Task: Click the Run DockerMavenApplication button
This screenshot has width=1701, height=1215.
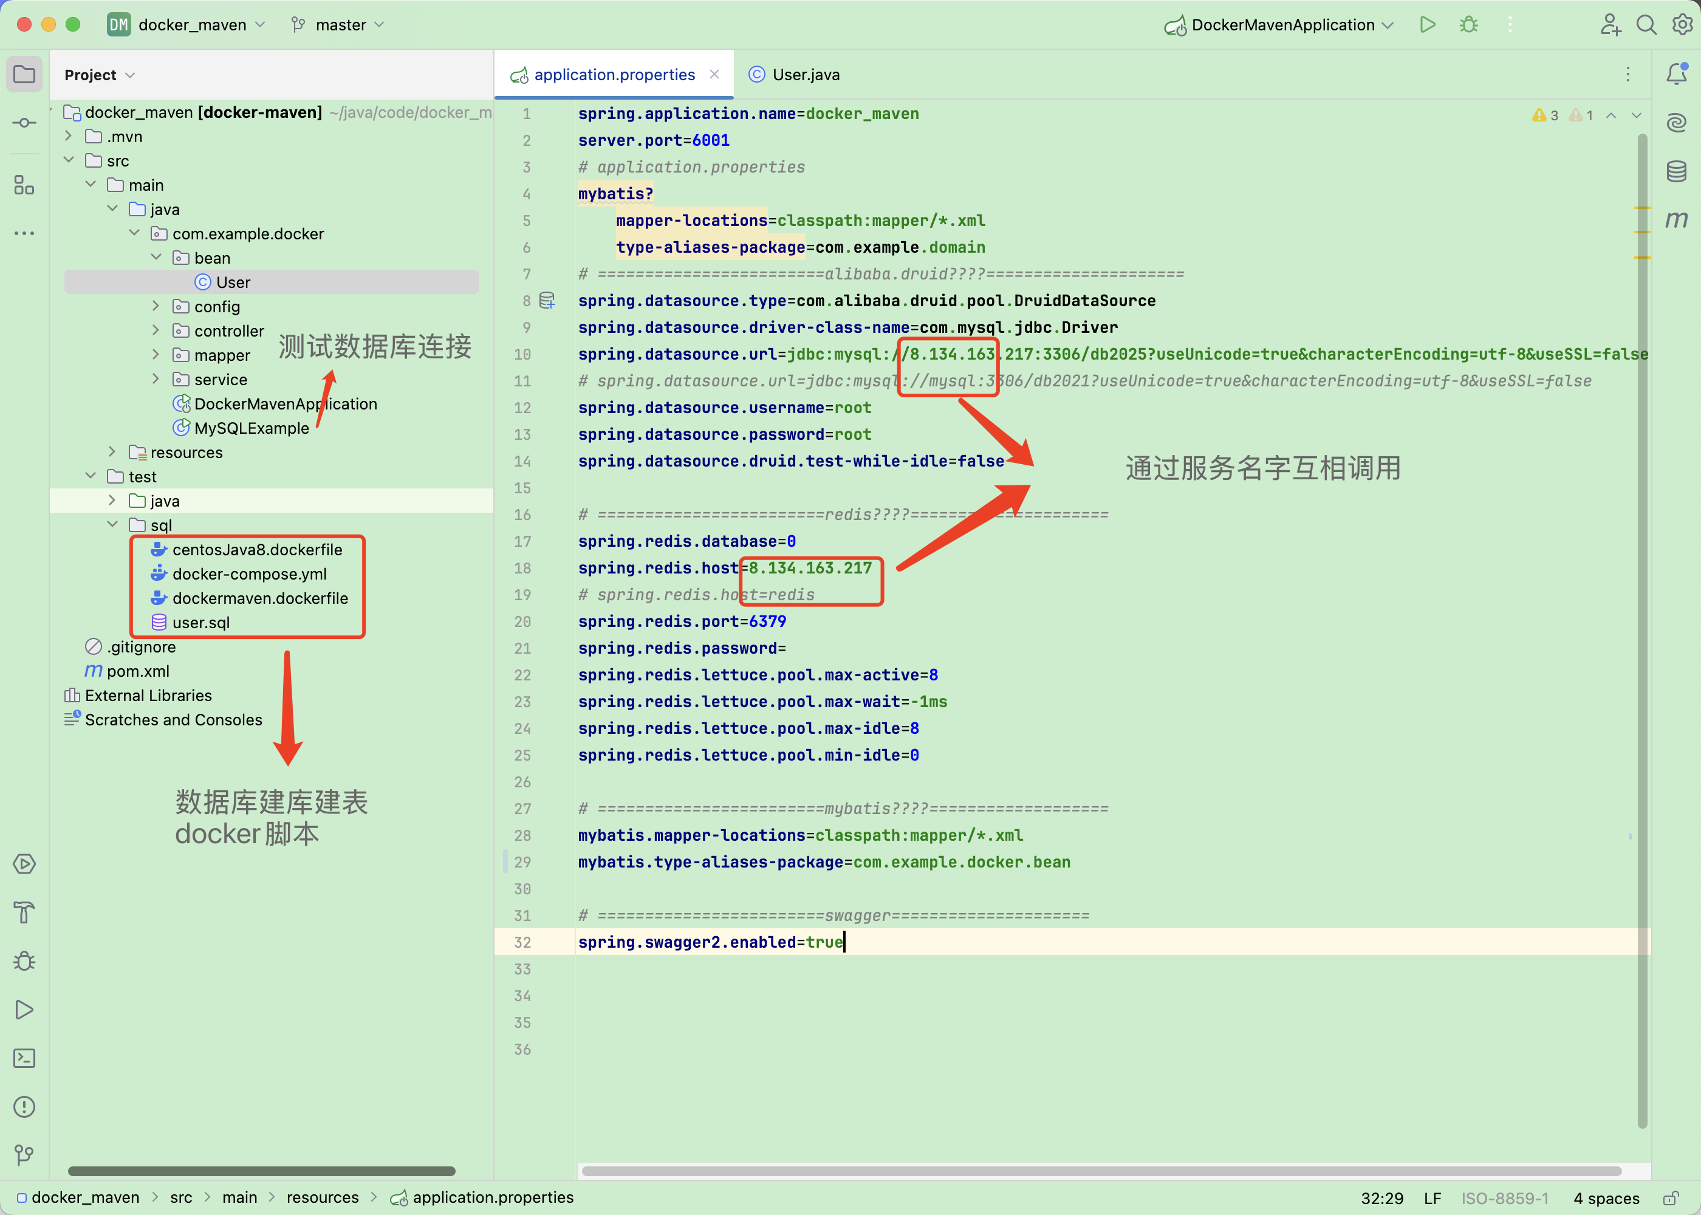Action: [1427, 25]
